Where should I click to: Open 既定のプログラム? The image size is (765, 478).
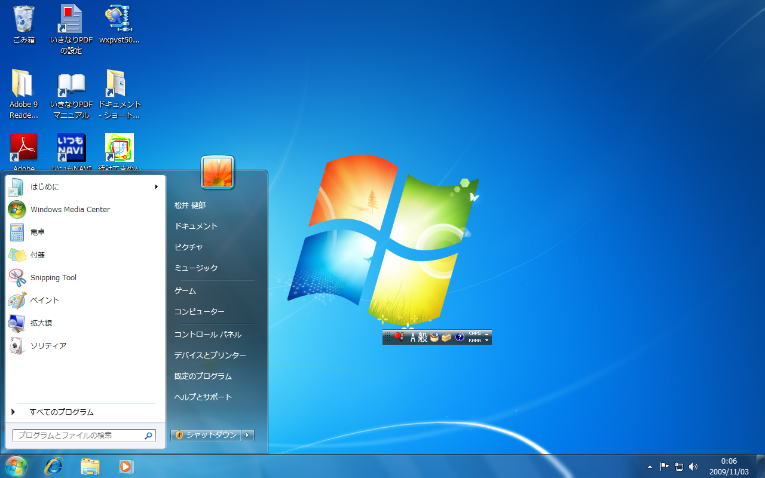pos(203,376)
